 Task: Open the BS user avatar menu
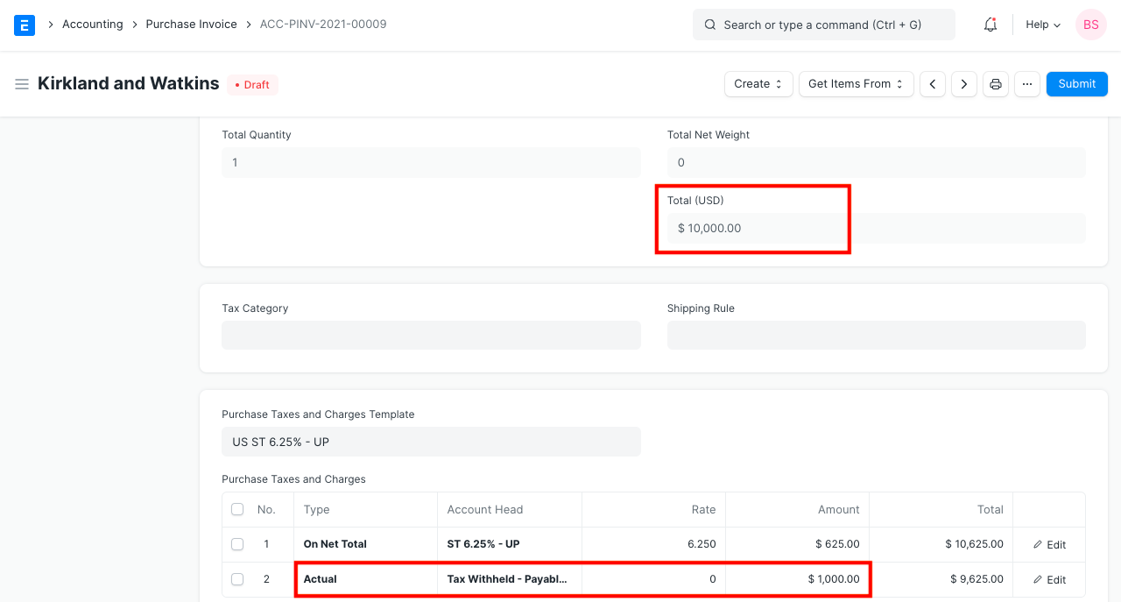1090,25
